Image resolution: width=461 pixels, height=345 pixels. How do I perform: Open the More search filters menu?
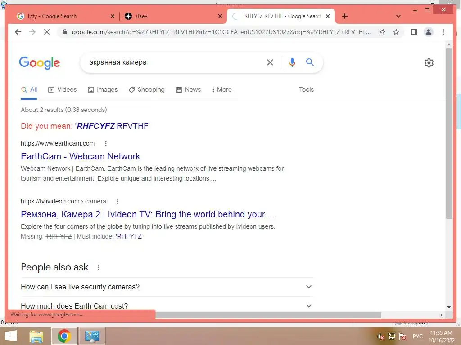221,89
